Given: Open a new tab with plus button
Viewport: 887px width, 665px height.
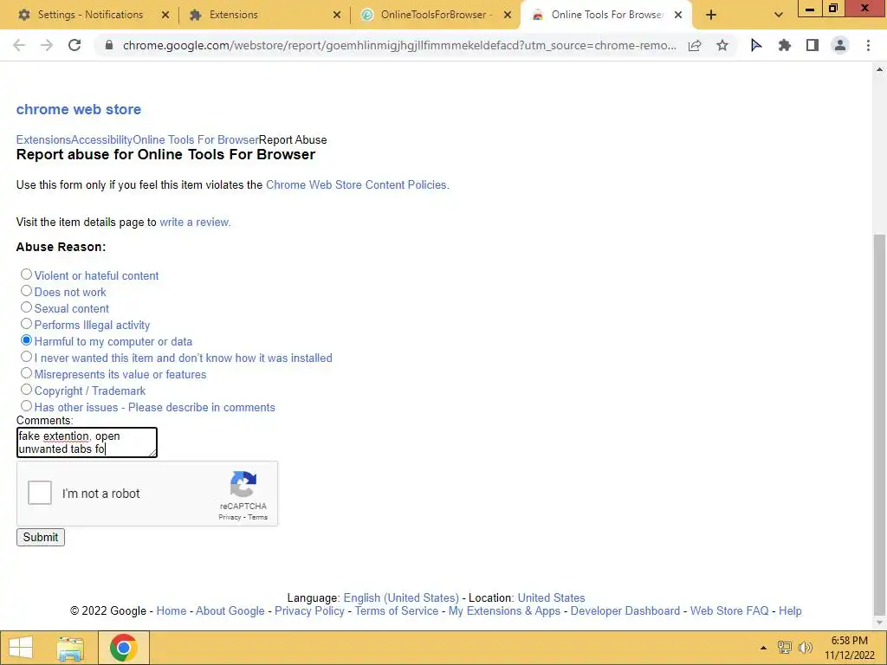Looking at the screenshot, I should tap(711, 15).
